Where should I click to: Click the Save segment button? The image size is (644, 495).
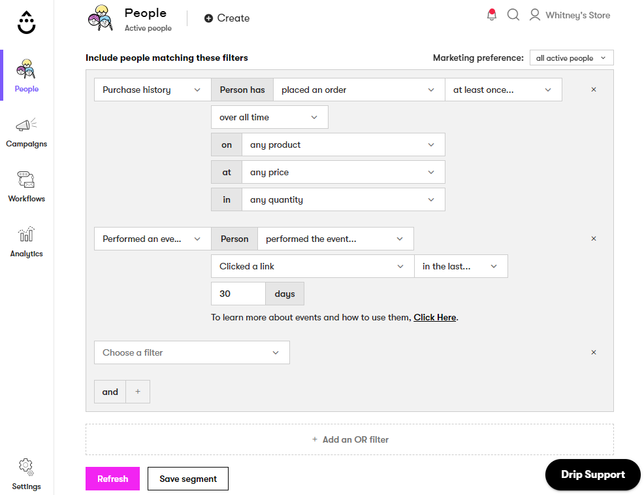click(x=188, y=479)
